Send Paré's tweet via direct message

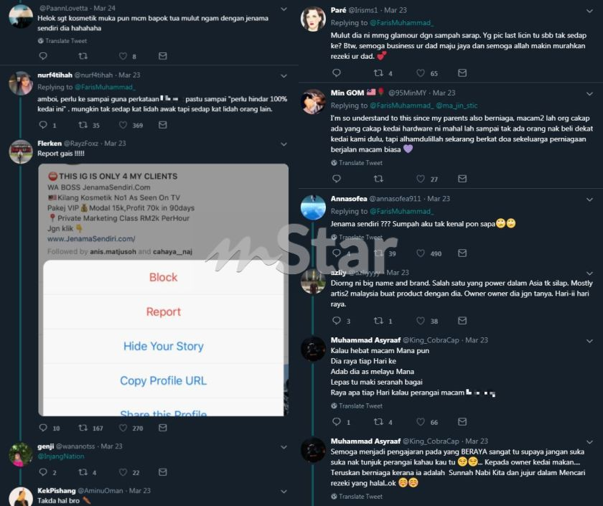[462, 72]
